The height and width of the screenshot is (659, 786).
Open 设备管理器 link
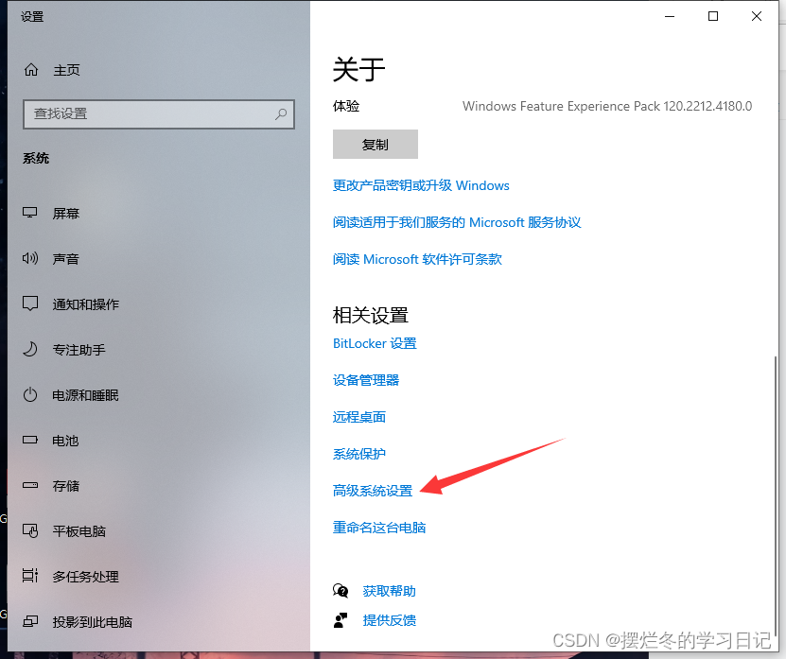coord(366,380)
